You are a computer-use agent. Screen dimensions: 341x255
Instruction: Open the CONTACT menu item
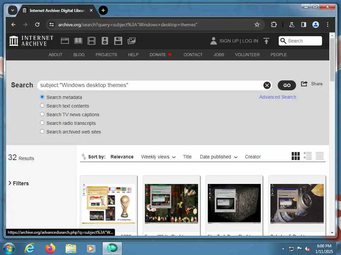click(193, 55)
